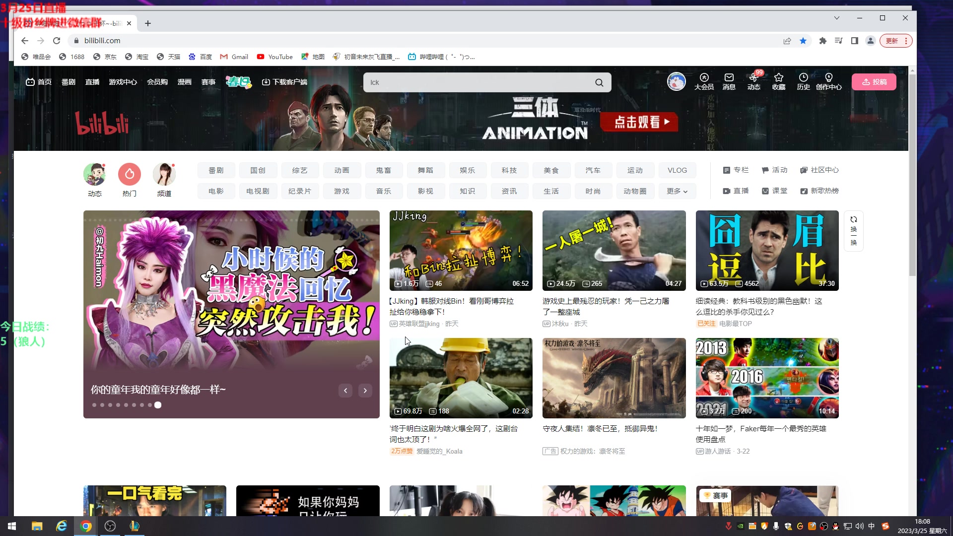Toggle Chrome side panel icon
Image resolution: width=953 pixels, height=536 pixels.
tap(854, 41)
